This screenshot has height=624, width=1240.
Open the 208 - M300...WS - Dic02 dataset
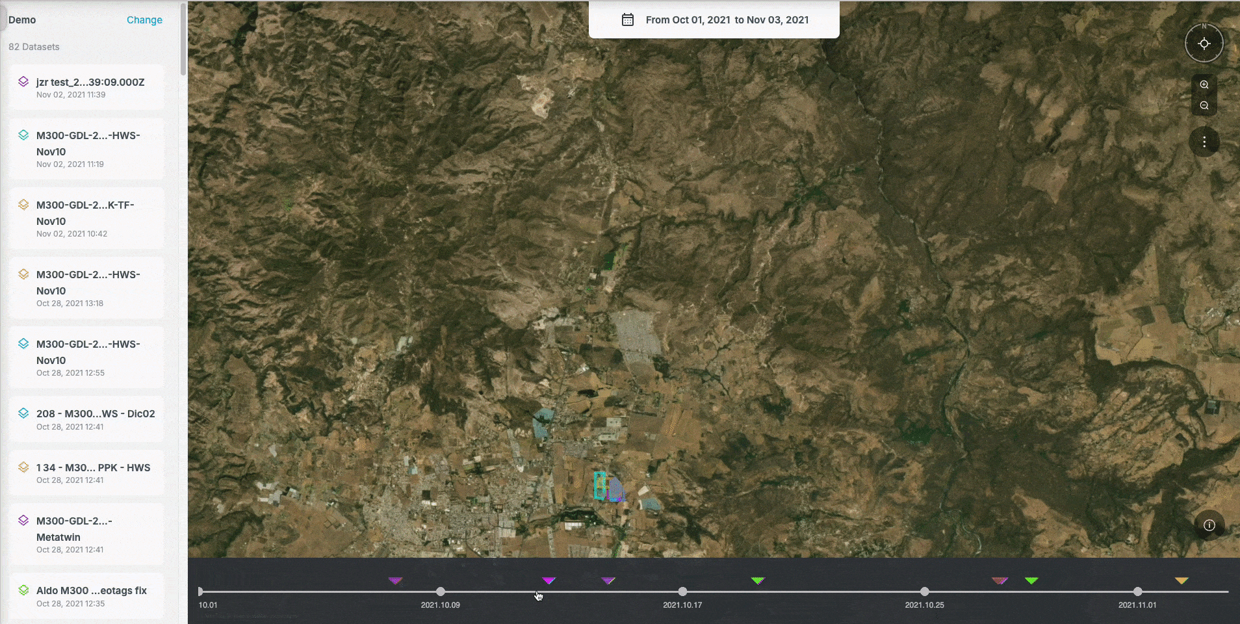pos(95,414)
